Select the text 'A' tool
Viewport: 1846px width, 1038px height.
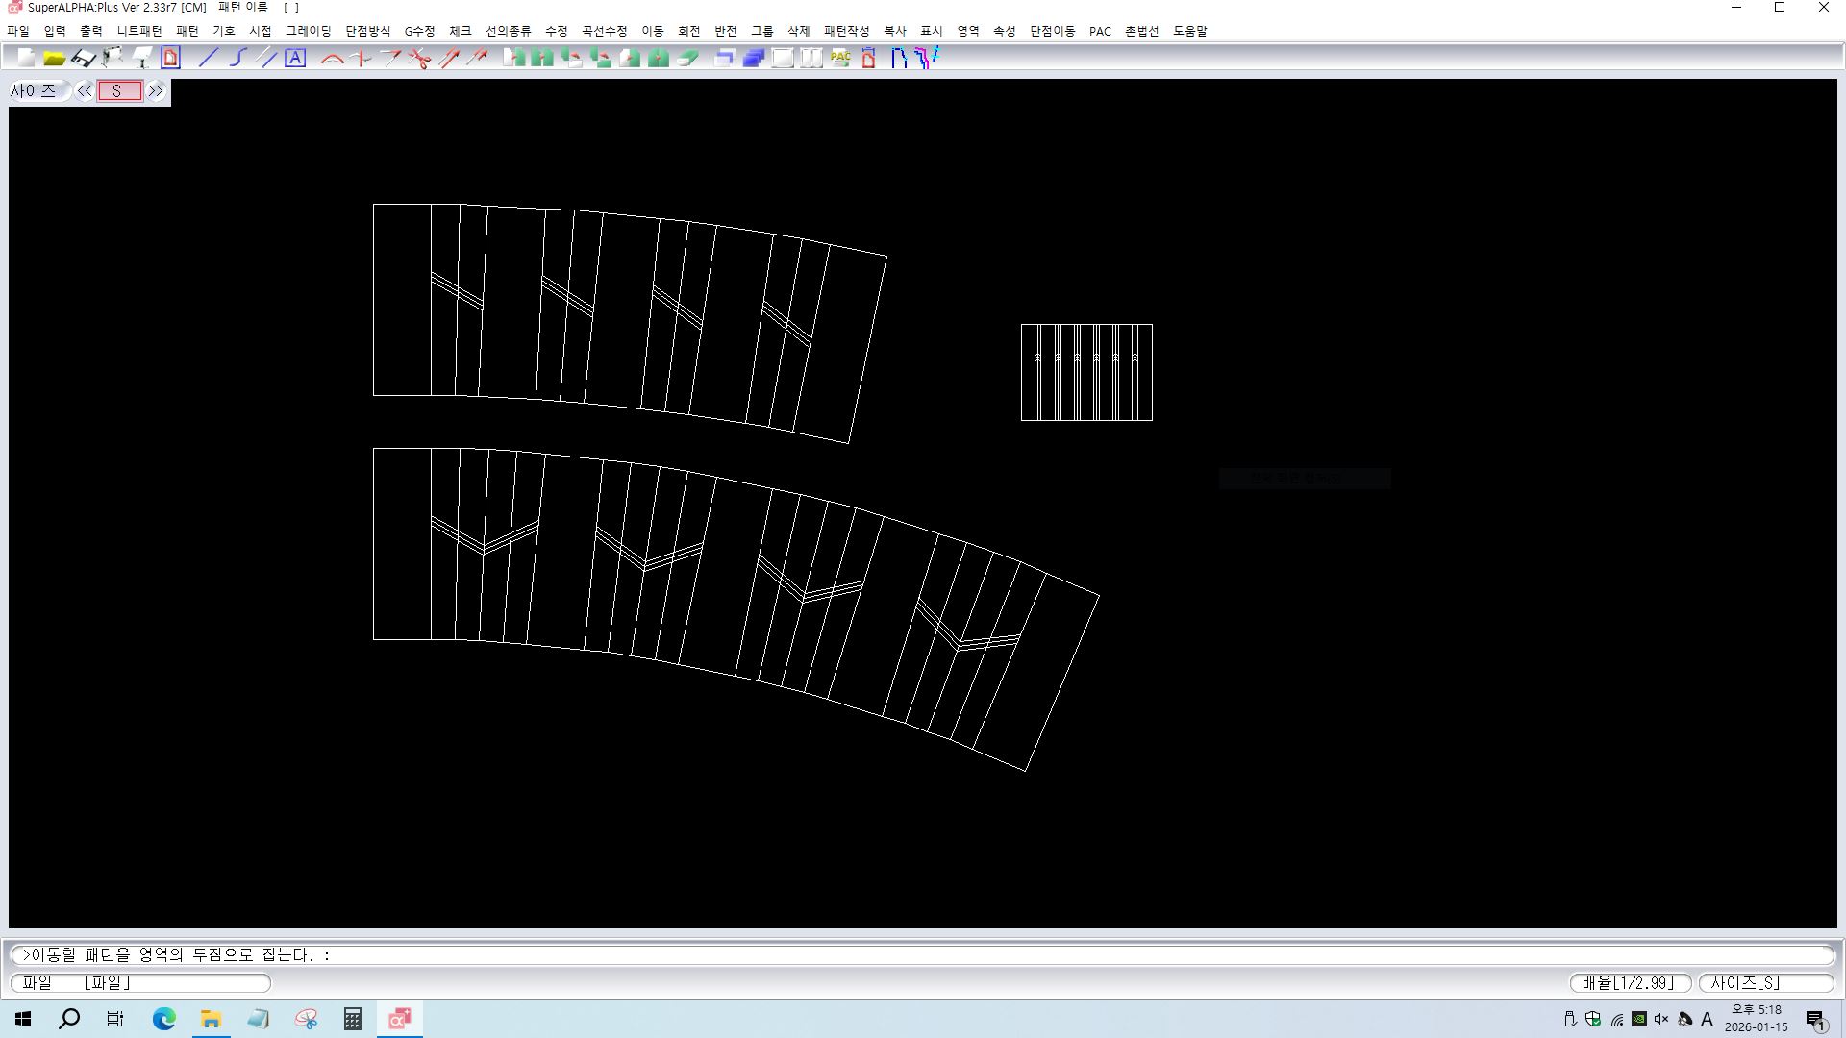(x=295, y=59)
